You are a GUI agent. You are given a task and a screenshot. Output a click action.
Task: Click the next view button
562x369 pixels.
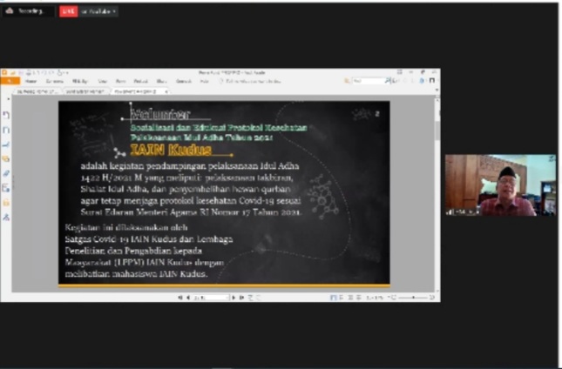258,298
